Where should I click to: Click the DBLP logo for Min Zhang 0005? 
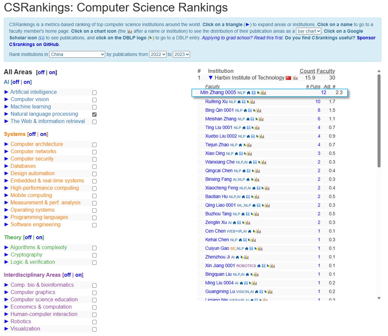[259, 93]
